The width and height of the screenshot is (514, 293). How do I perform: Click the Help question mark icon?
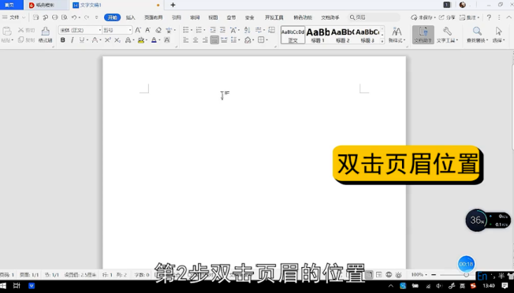click(489, 17)
